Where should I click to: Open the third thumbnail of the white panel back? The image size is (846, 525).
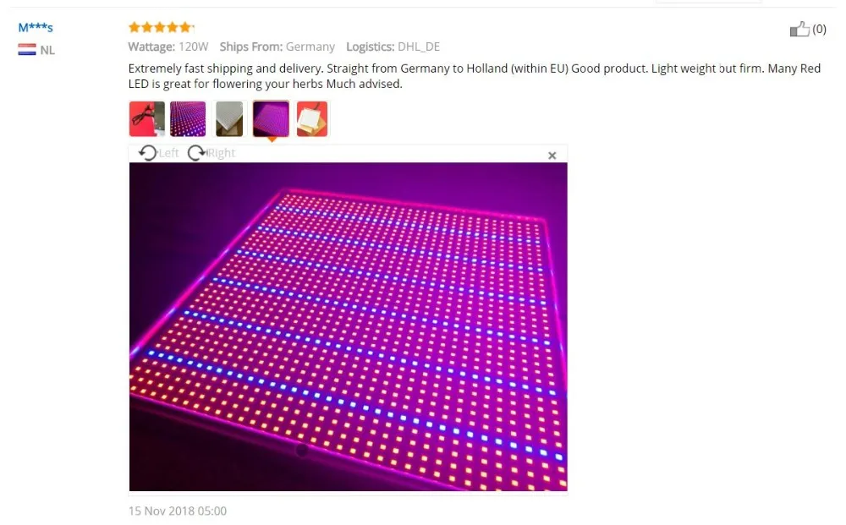229,118
